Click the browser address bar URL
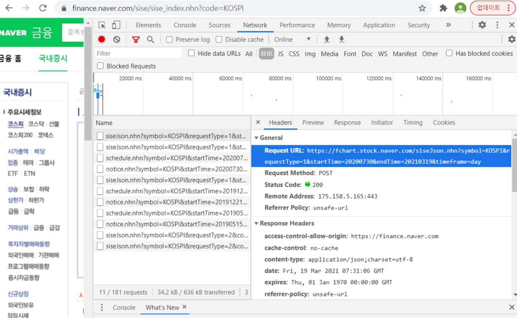This screenshot has width=517, height=318. point(158,8)
